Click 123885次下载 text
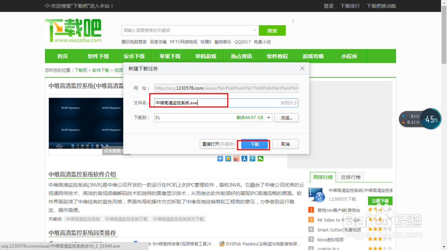Screen dimensions: 447x250 click(x=342, y=199)
